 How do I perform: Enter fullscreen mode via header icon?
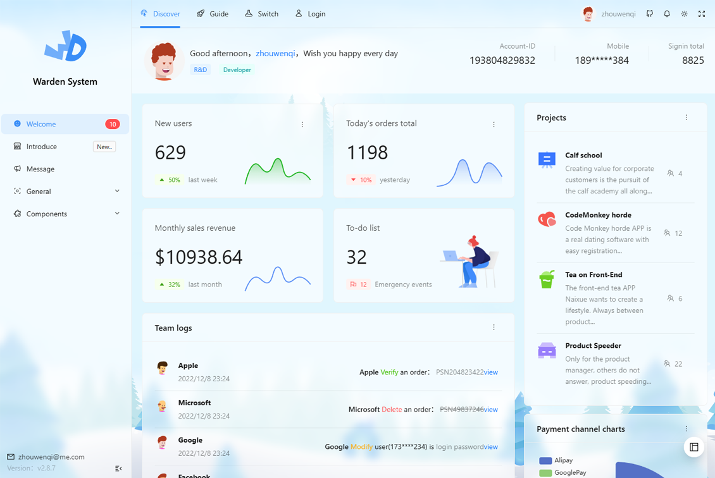pyautogui.click(x=702, y=14)
